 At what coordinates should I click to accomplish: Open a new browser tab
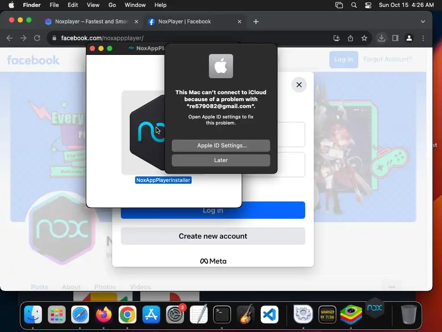pyautogui.click(x=256, y=22)
